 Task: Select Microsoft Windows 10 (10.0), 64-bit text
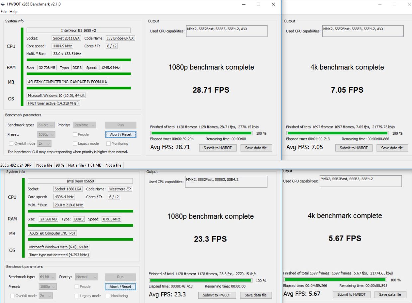pos(56,96)
